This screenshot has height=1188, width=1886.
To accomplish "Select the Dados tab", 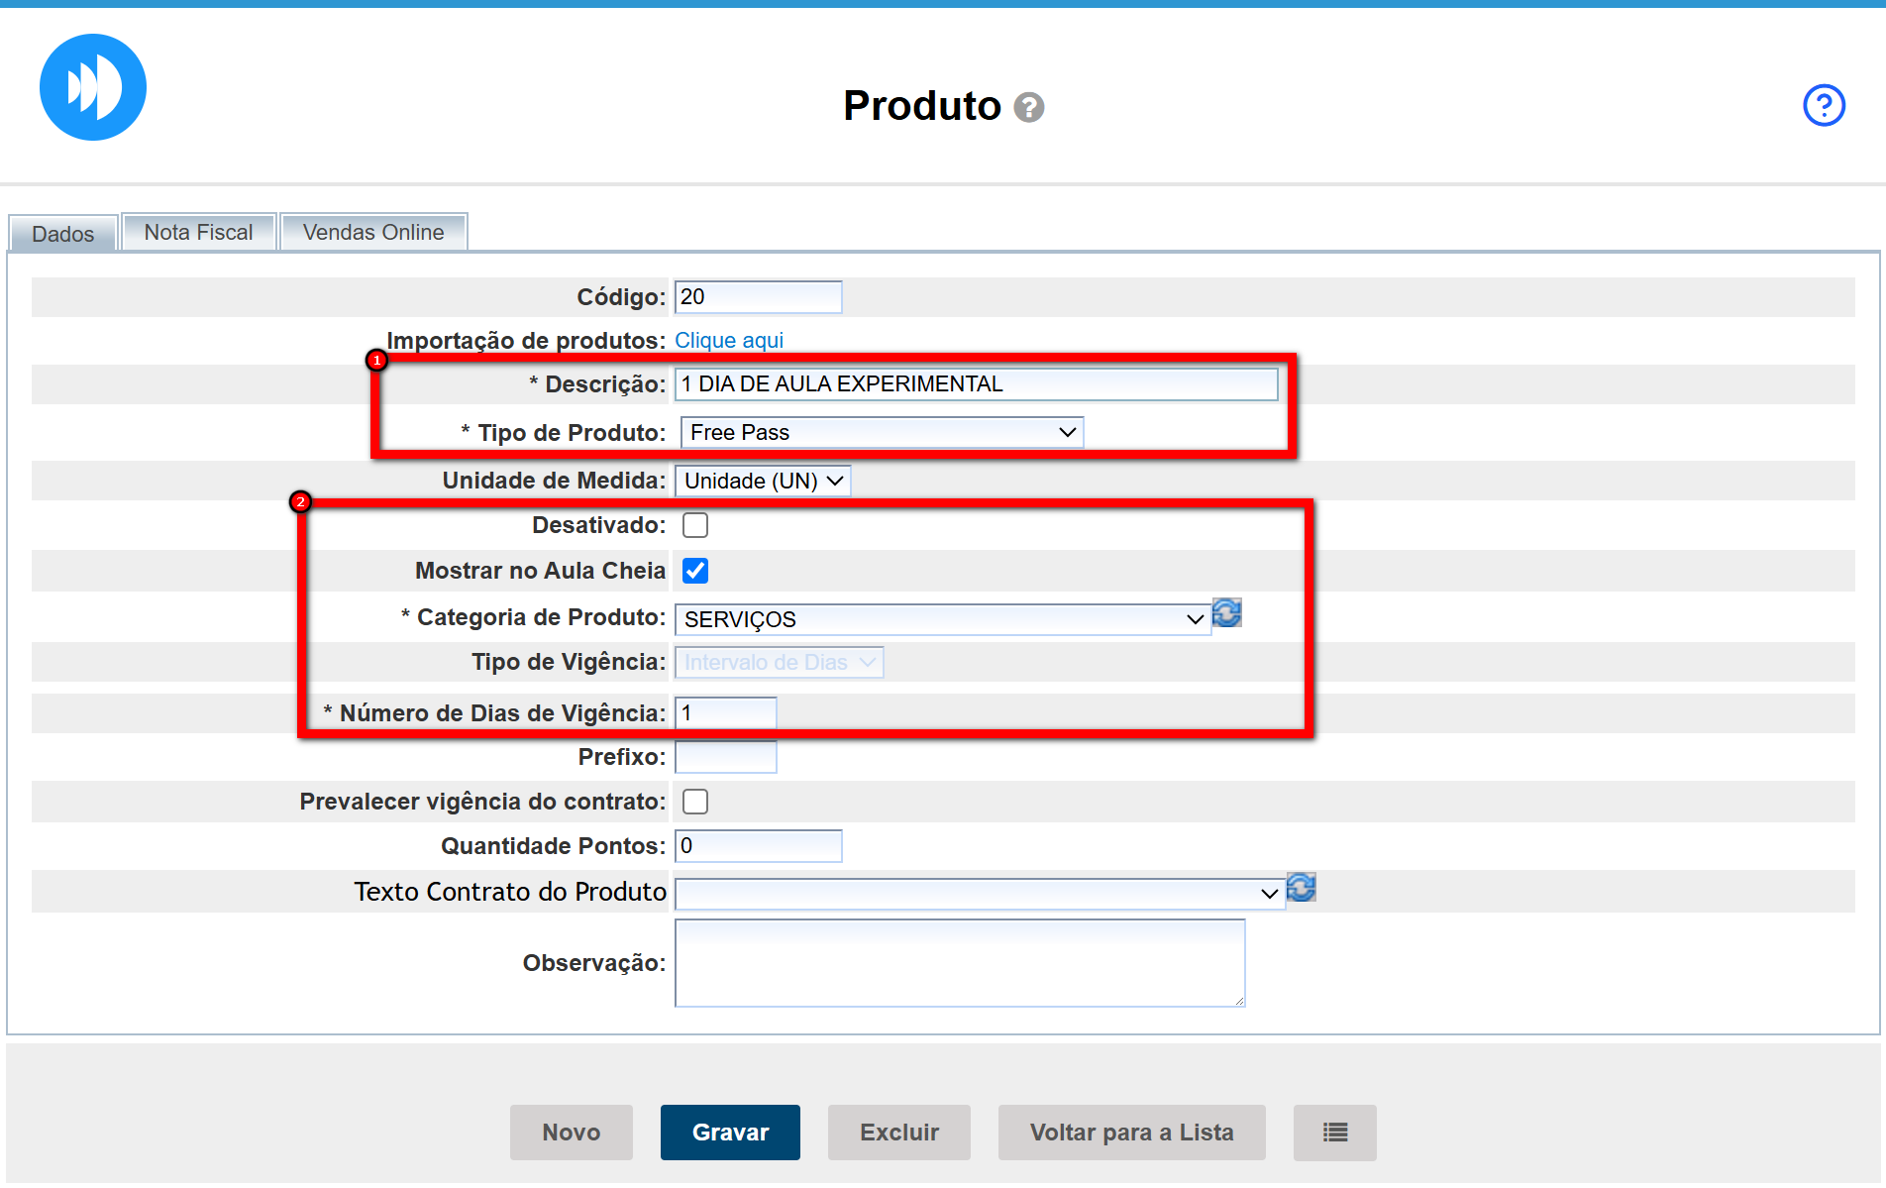I will point(63,234).
